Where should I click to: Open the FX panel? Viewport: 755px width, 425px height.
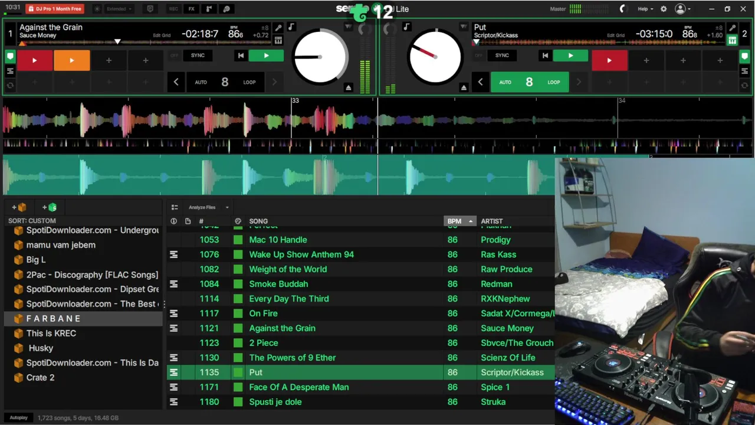tap(191, 9)
